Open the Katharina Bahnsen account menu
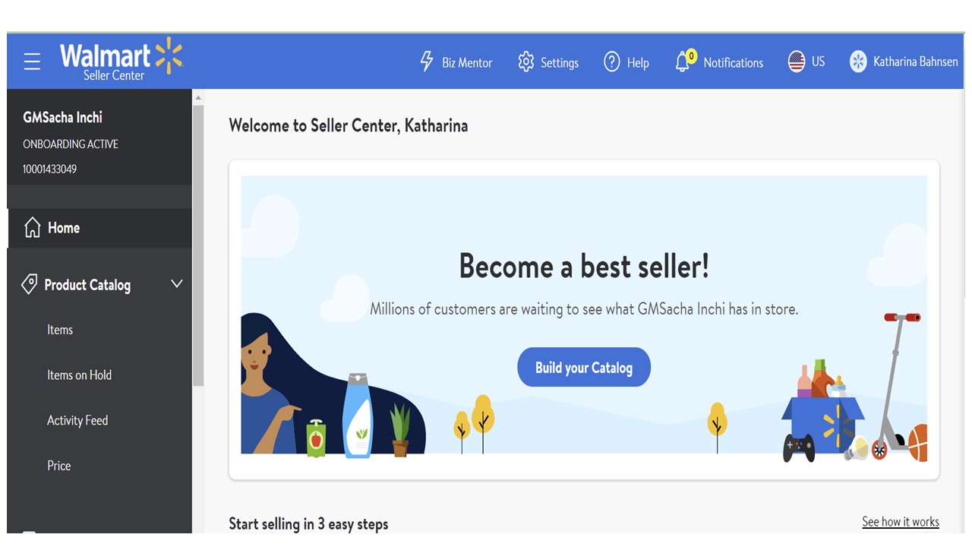972x547 pixels. [x=915, y=62]
